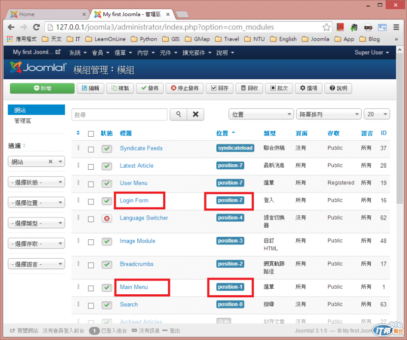
Task: Open the 20 items-per-page dropdown
Action: [x=377, y=114]
